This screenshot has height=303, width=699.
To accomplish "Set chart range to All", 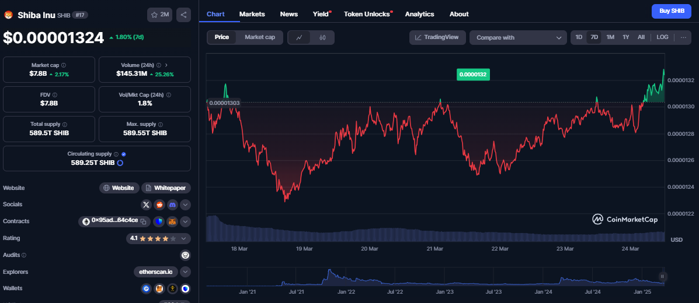I will coord(641,37).
